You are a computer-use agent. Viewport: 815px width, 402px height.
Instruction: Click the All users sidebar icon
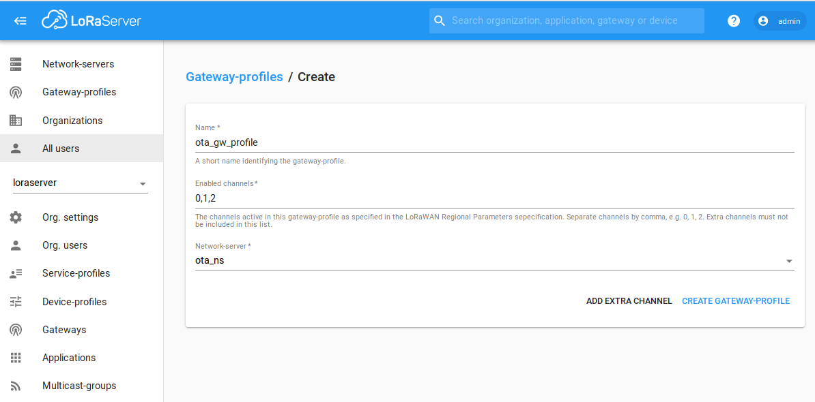16,148
